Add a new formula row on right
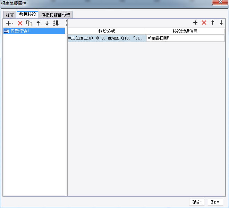 coord(195,23)
